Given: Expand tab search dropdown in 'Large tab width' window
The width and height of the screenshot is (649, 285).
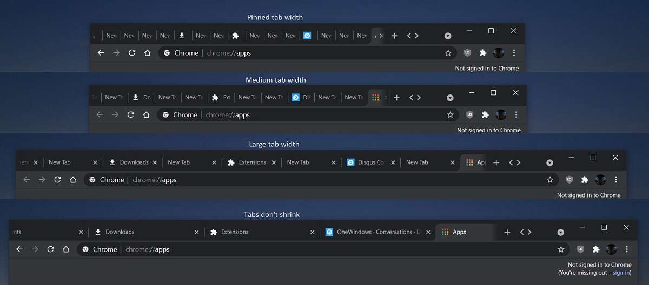Looking at the screenshot, I should [549, 163].
